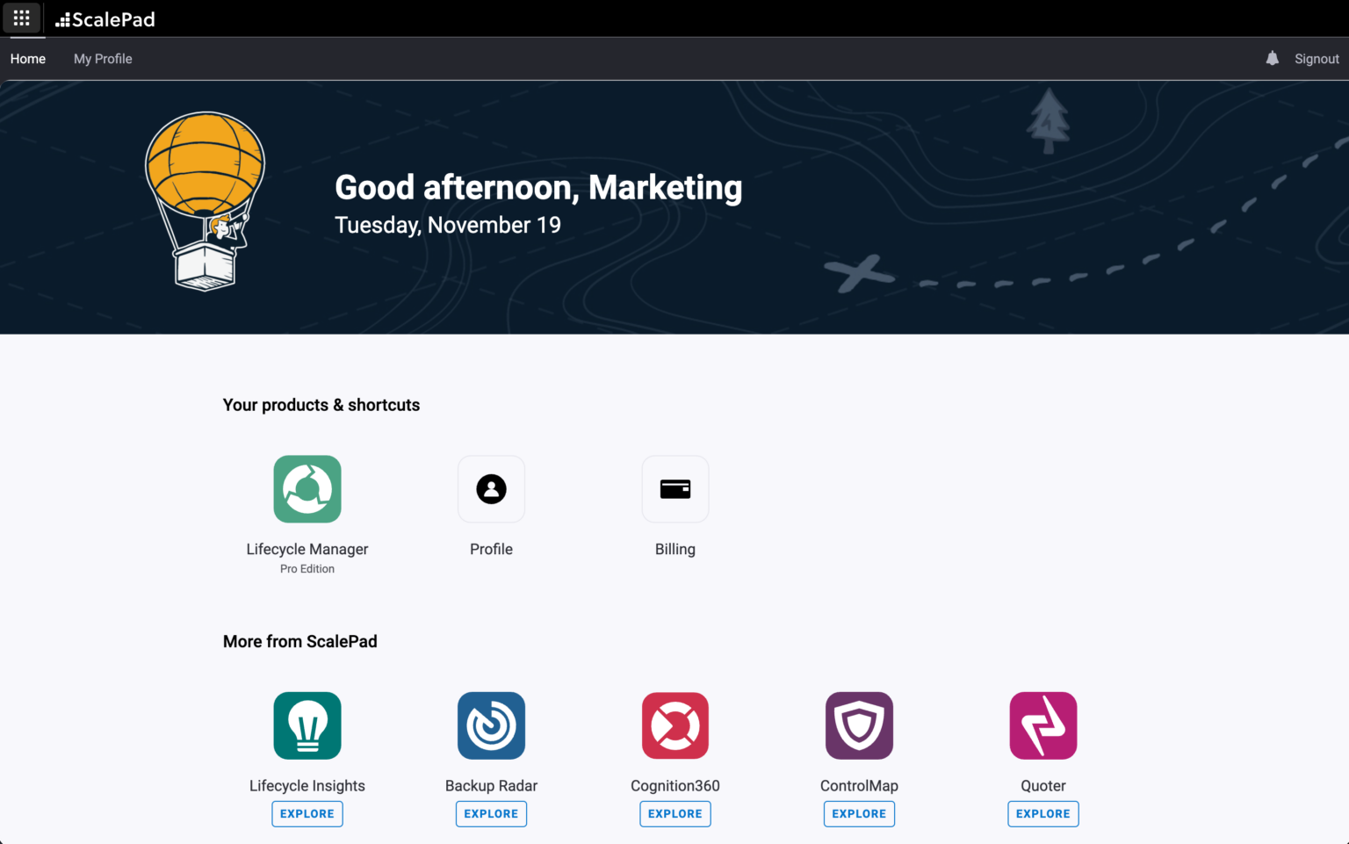Select the Cognition360 app icon
Viewport: 1349px width, 844px height.
pos(674,725)
